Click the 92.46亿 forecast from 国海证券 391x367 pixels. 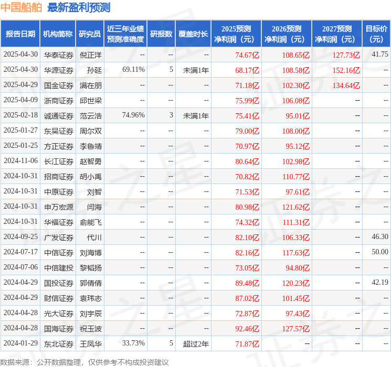246,328
